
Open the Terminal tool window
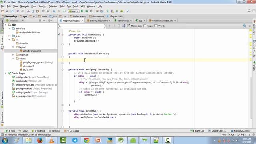click(x=54, y=131)
